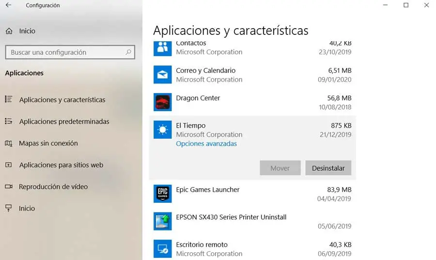
Task: Open the bottom Inicio startup item
Action: (x=27, y=209)
